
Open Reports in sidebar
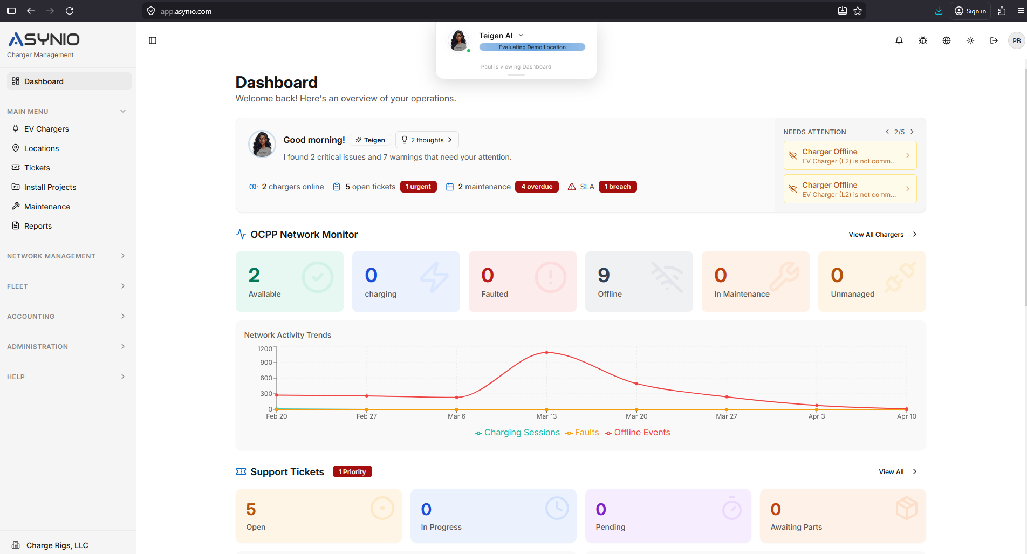(69, 226)
